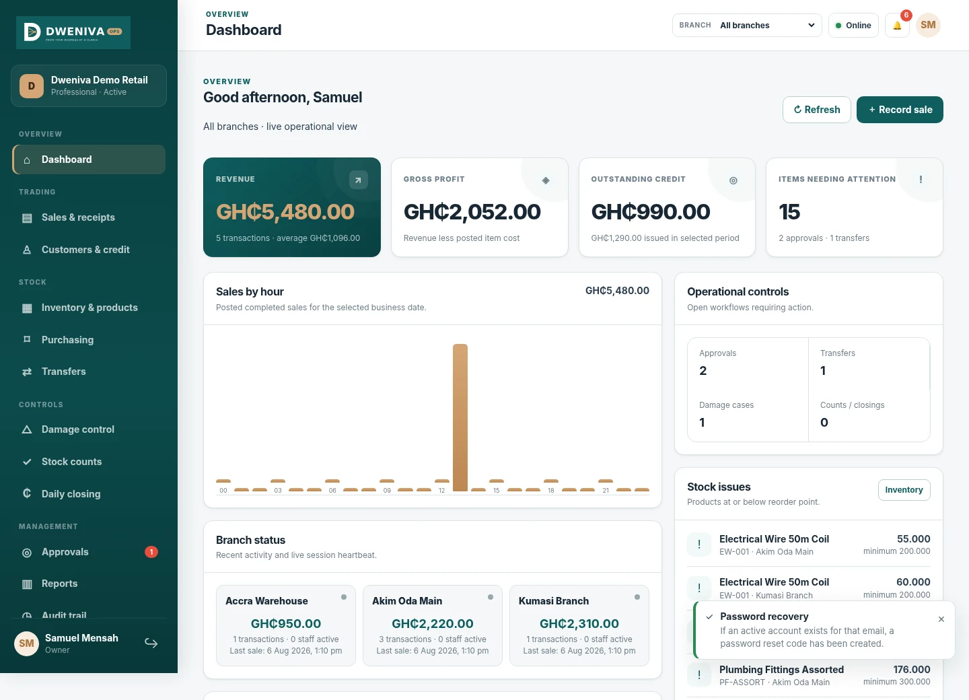Select the Dweniva Demo Retail account card

click(x=89, y=85)
